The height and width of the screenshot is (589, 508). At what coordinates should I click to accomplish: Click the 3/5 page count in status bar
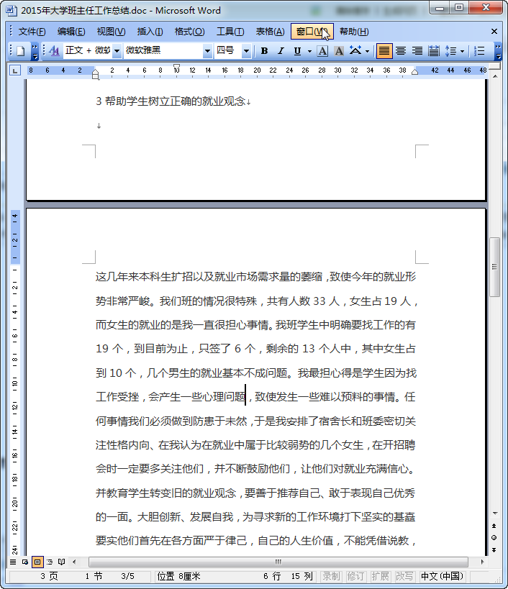pyautogui.click(x=128, y=576)
